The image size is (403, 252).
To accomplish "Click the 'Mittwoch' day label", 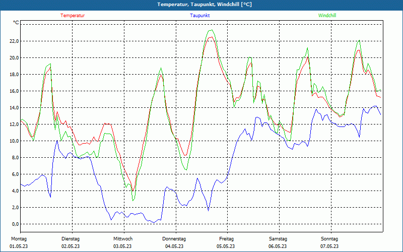I will coord(123,239).
